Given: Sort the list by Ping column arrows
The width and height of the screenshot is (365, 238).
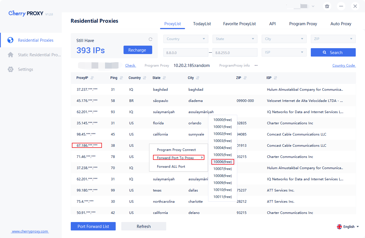Looking at the screenshot, I should (121, 78).
